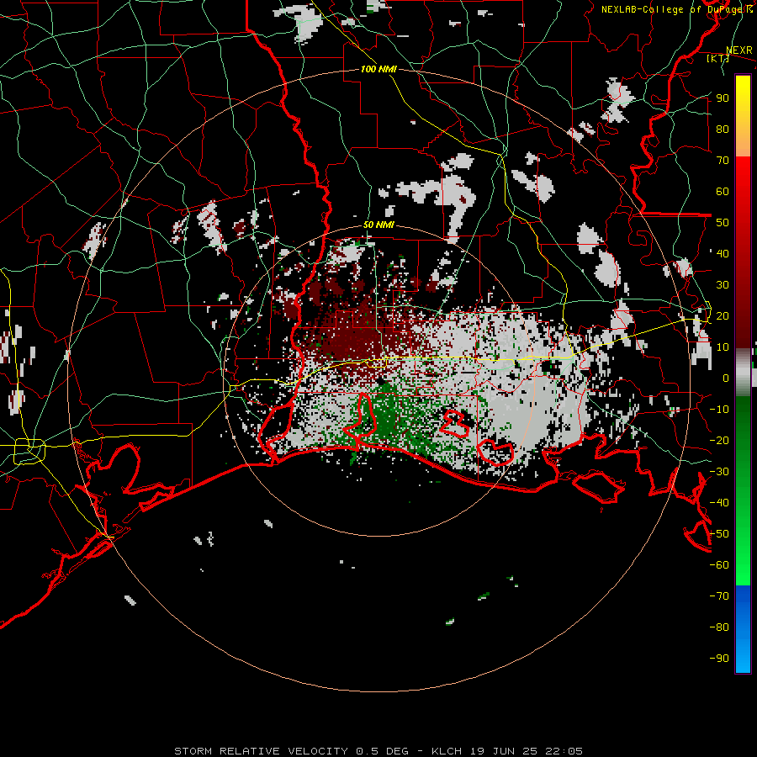Image resolution: width=757 pixels, height=757 pixels.
Task: Select the 50 value on the velocity scale
Action: click(x=723, y=223)
